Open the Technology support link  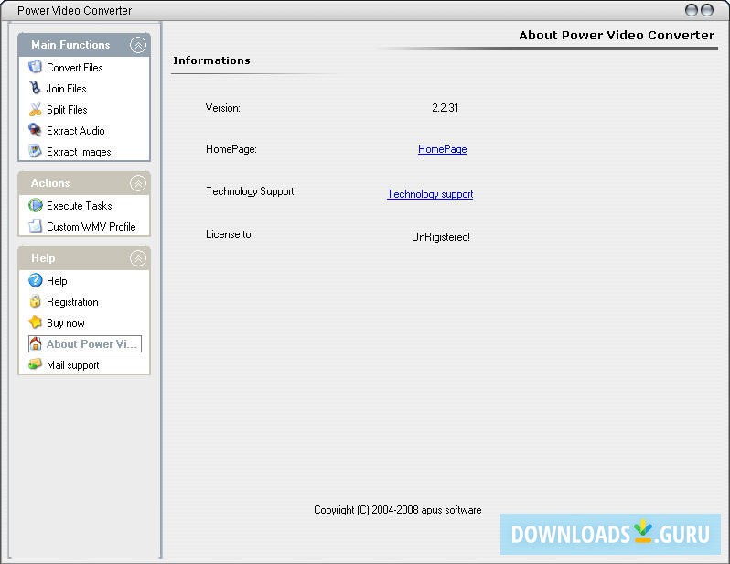[430, 194]
